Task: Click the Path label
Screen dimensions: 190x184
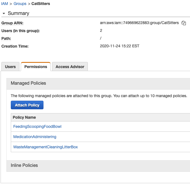Action: [x=6, y=38]
